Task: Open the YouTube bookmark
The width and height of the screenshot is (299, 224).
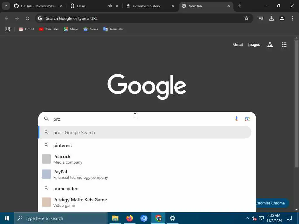Action: (x=49, y=29)
